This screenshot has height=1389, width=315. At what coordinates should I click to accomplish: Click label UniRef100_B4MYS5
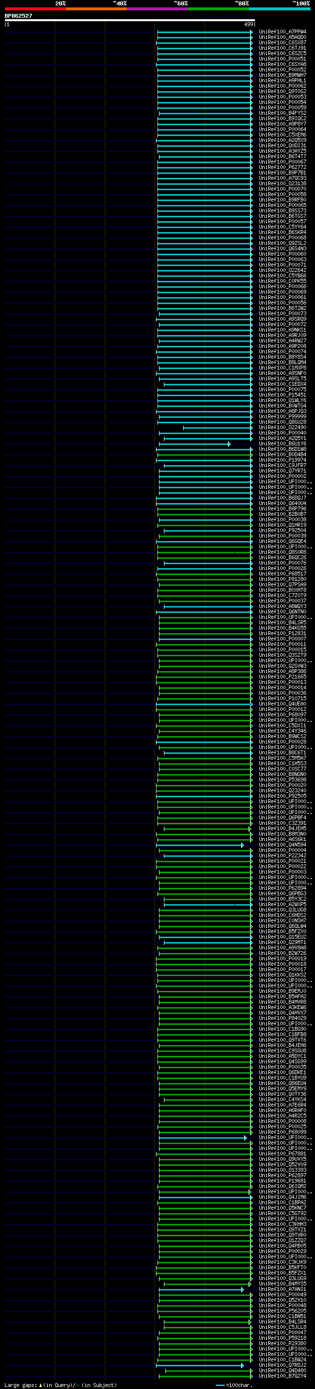pyautogui.click(x=283, y=1284)
